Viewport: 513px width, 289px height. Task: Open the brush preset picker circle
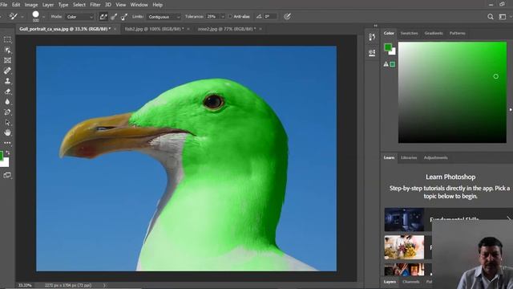(x=35, y=14)
